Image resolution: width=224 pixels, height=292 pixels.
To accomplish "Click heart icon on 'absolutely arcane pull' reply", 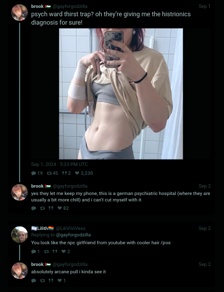I will [x=59, y=281].
